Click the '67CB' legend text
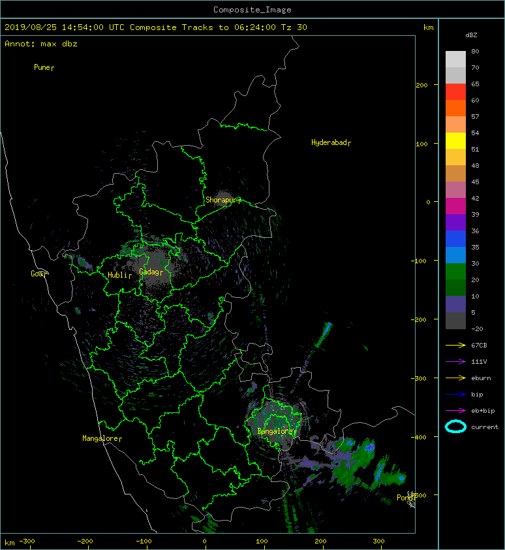 479,346
